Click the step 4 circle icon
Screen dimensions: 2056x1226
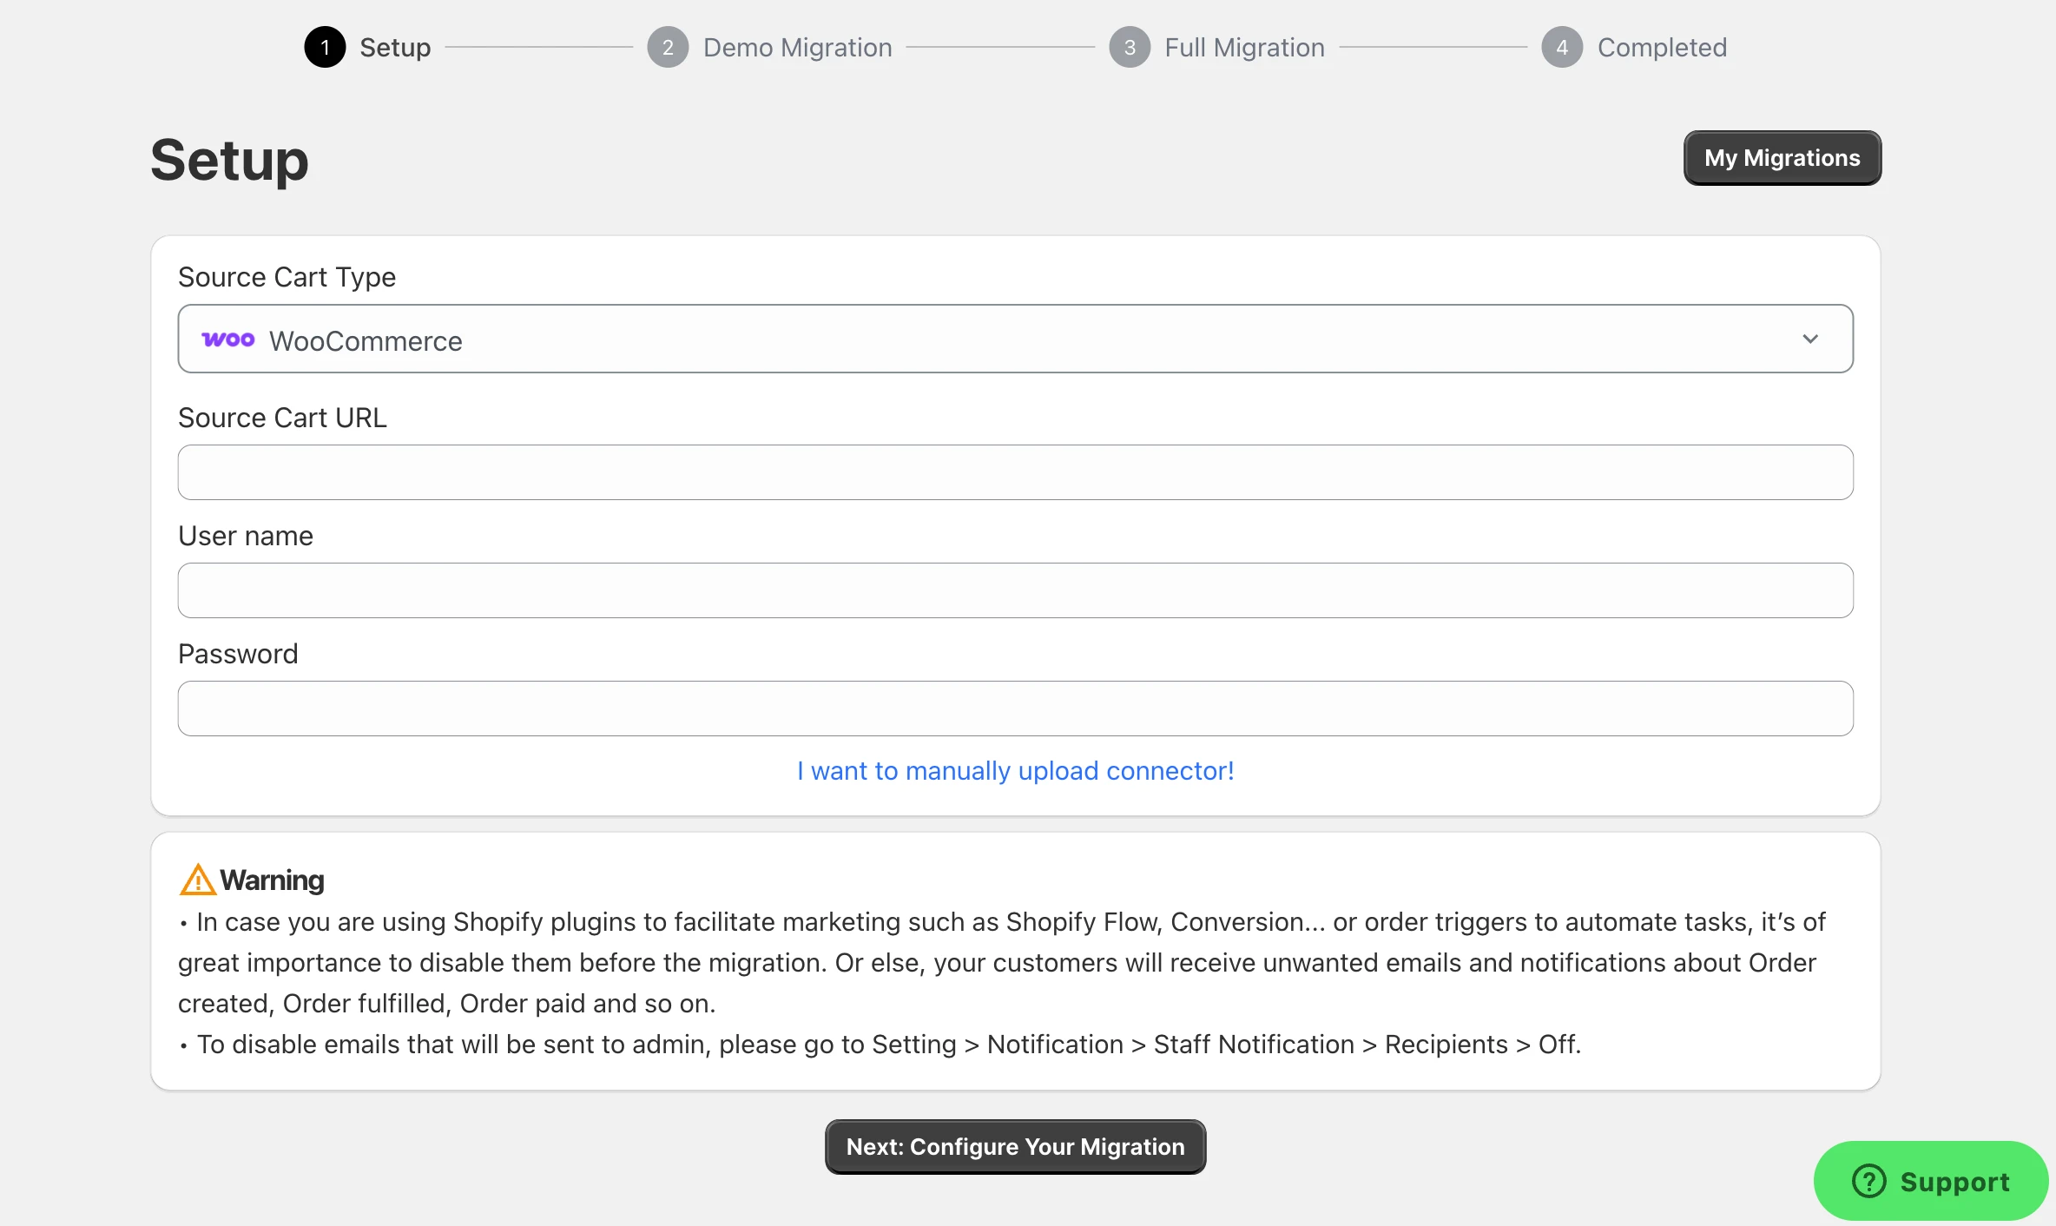click(x=1562, y=47)
